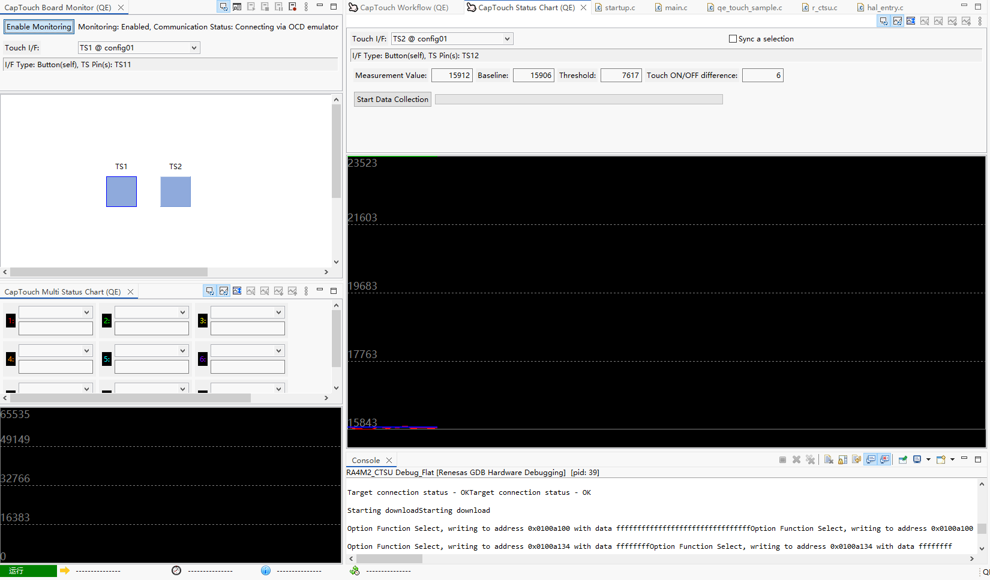Viewport: 990px width, 580px height.
Task: Click the Measurement Value field
Action: tap(452, 75)
